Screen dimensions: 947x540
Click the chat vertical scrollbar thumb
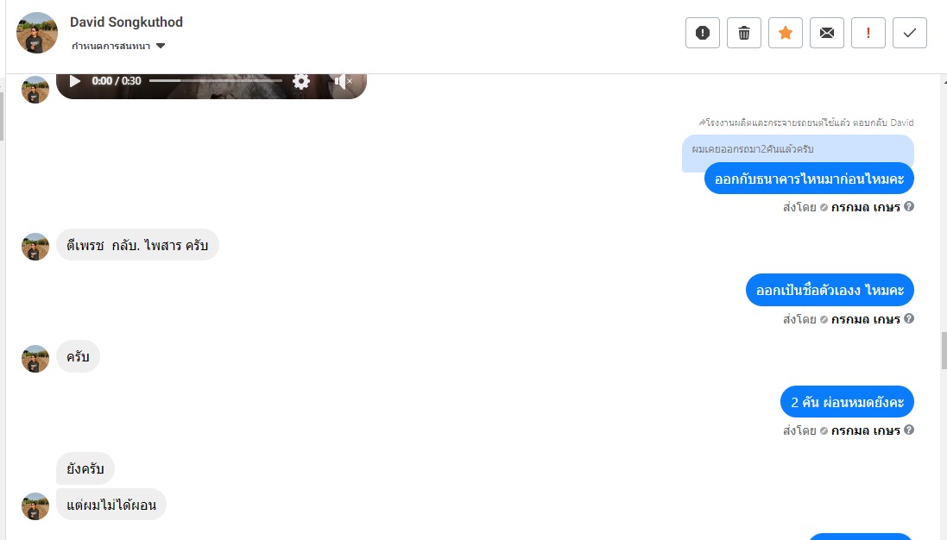(x=944, y=350)
